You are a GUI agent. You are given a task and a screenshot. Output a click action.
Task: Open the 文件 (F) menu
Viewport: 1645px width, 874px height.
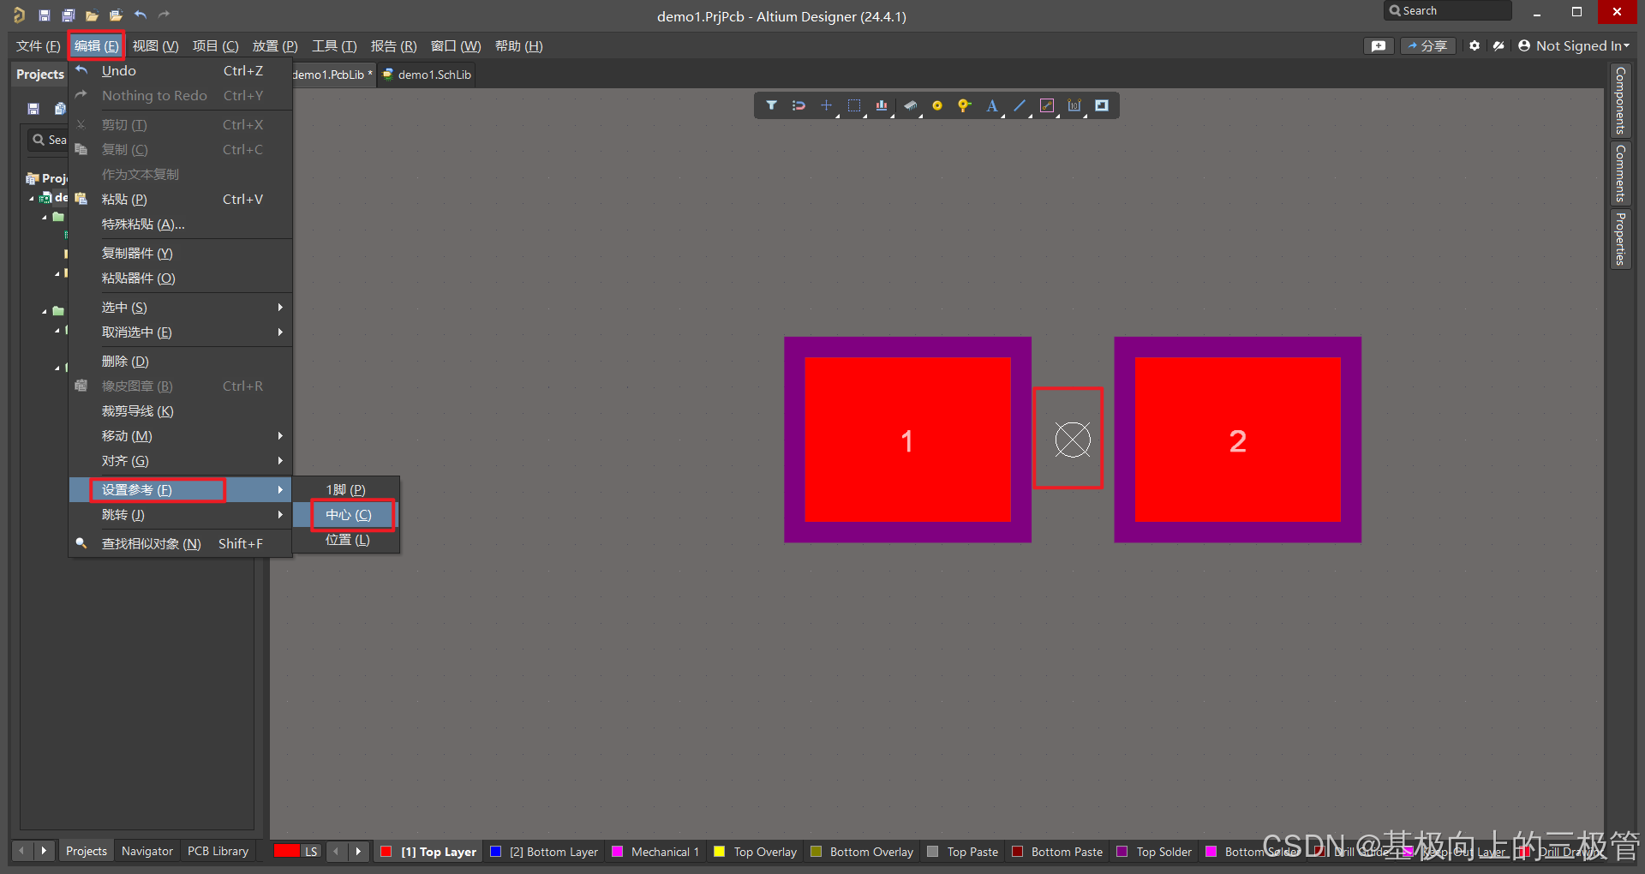coord(38,45)
